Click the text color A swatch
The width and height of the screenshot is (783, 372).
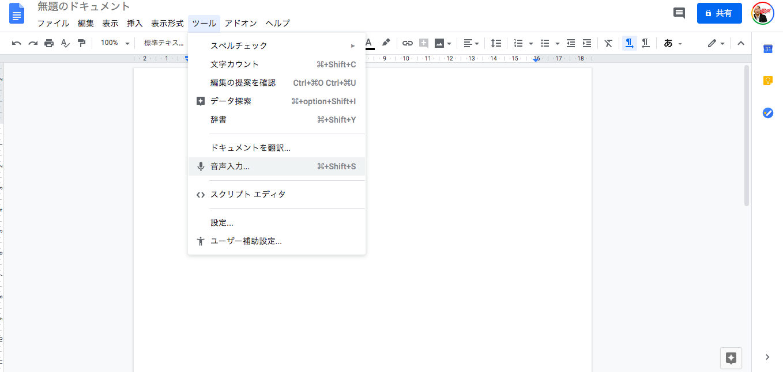click(x=369, y=43)
